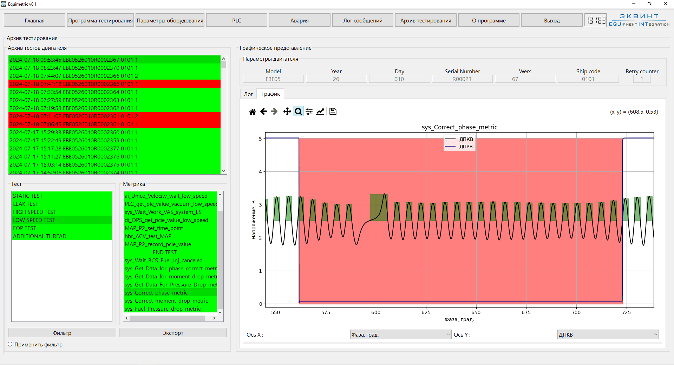Select LEAK TEST in test list
Image resolution: width=674 pixels, height=365 pixels.
point(26,204)
